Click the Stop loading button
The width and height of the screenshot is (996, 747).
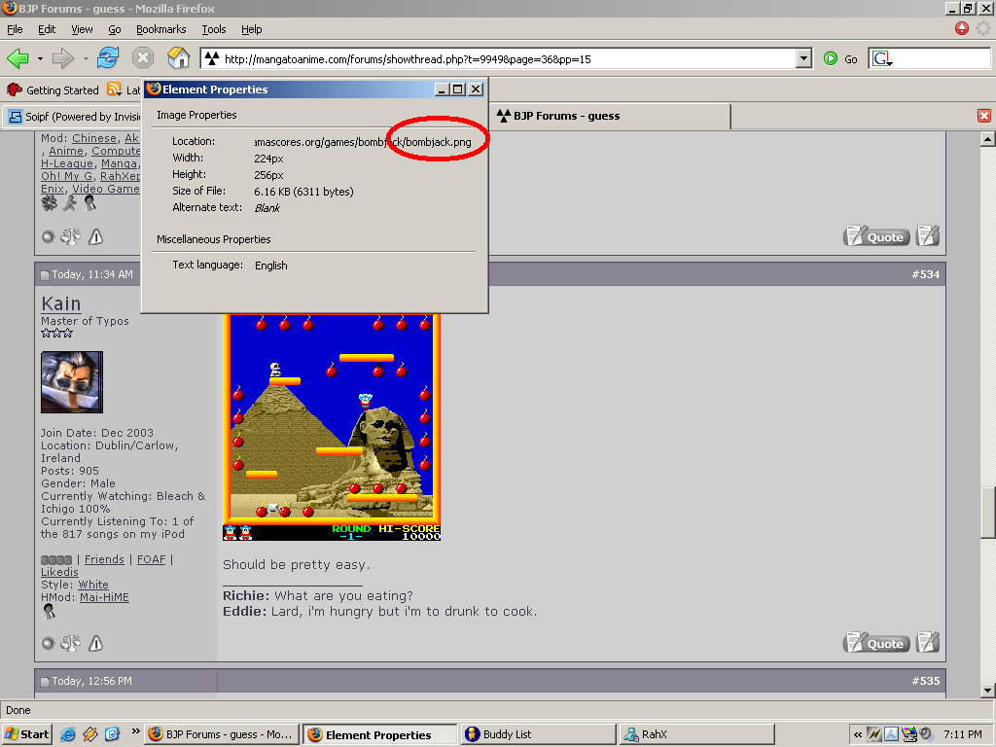(143, 58)
